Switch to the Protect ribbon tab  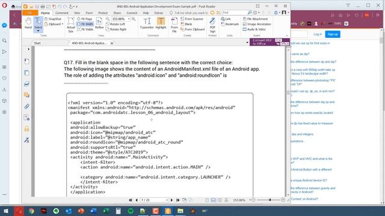pyautogui.click(x=103, y=13)
